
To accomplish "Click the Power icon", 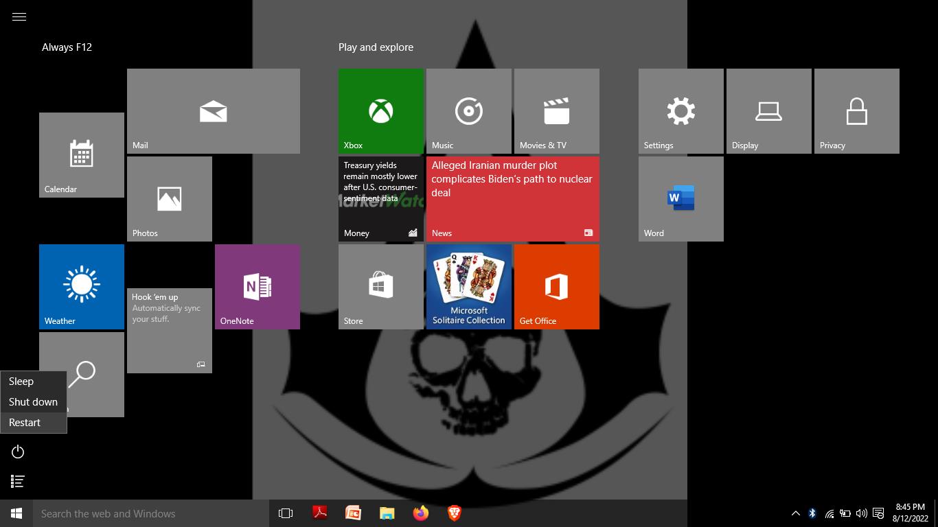I will pos(19,452).
